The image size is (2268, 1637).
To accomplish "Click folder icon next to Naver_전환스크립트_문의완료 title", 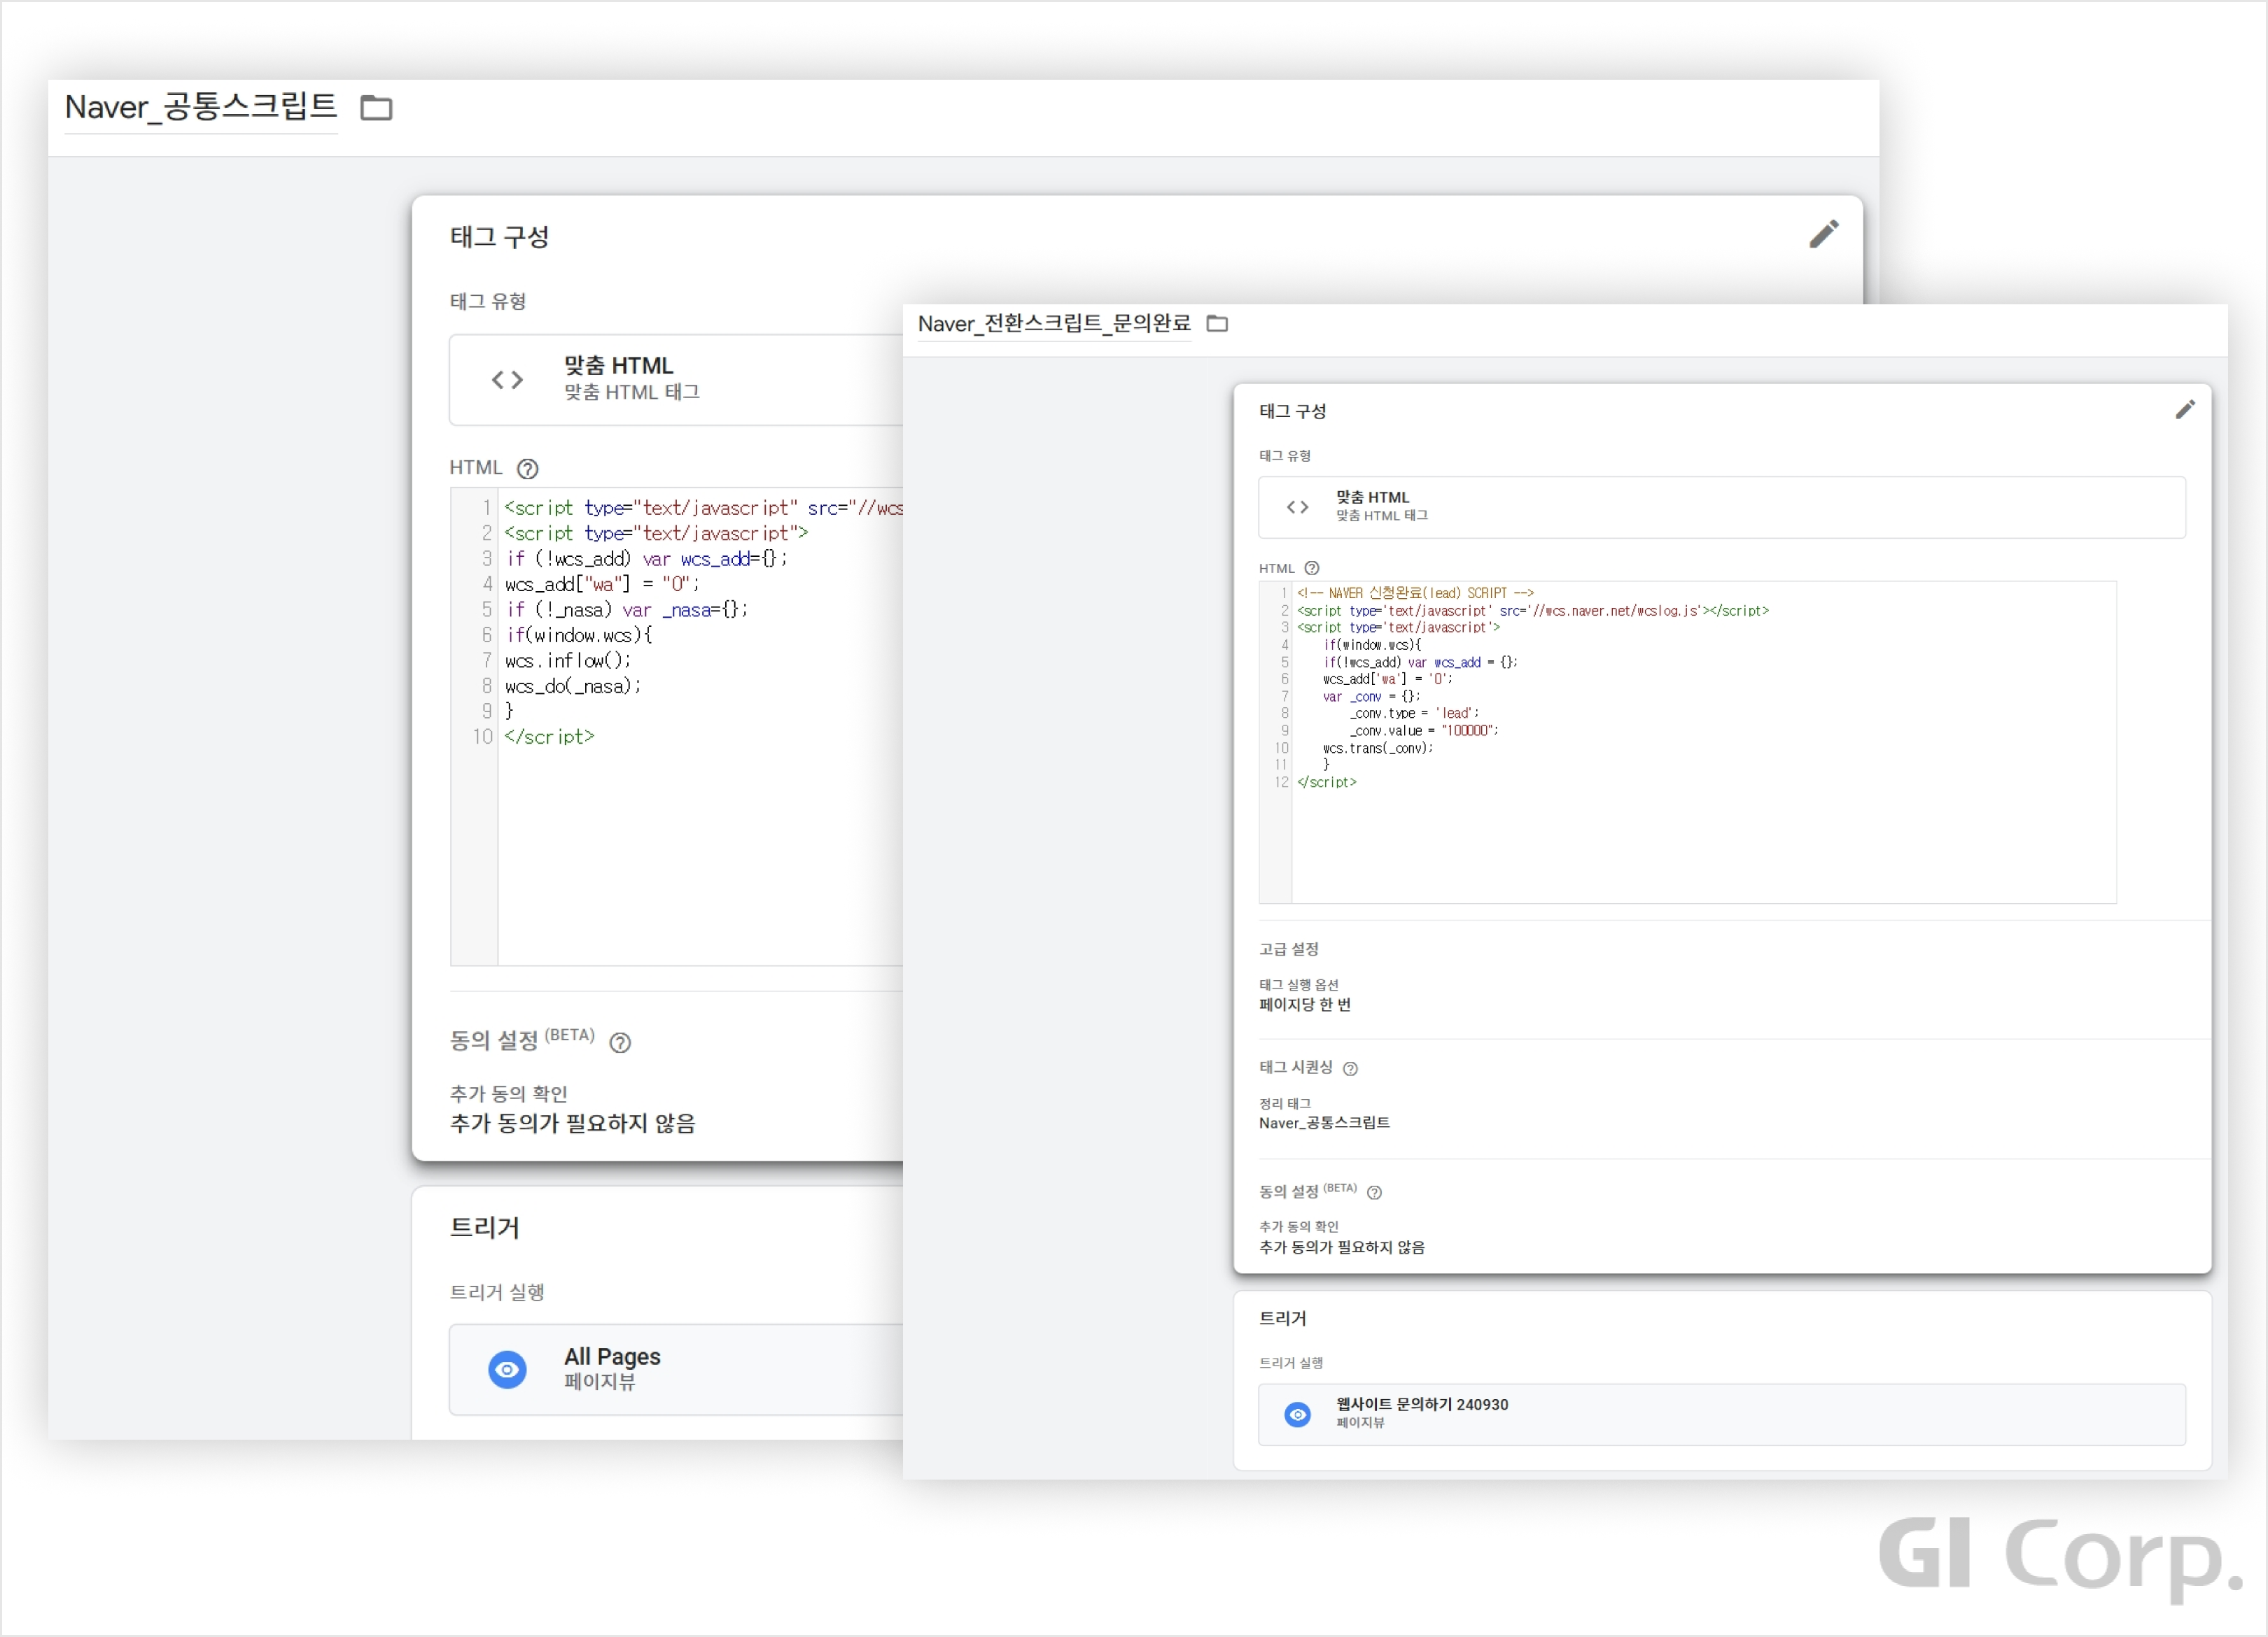I will click(1217, 324).
